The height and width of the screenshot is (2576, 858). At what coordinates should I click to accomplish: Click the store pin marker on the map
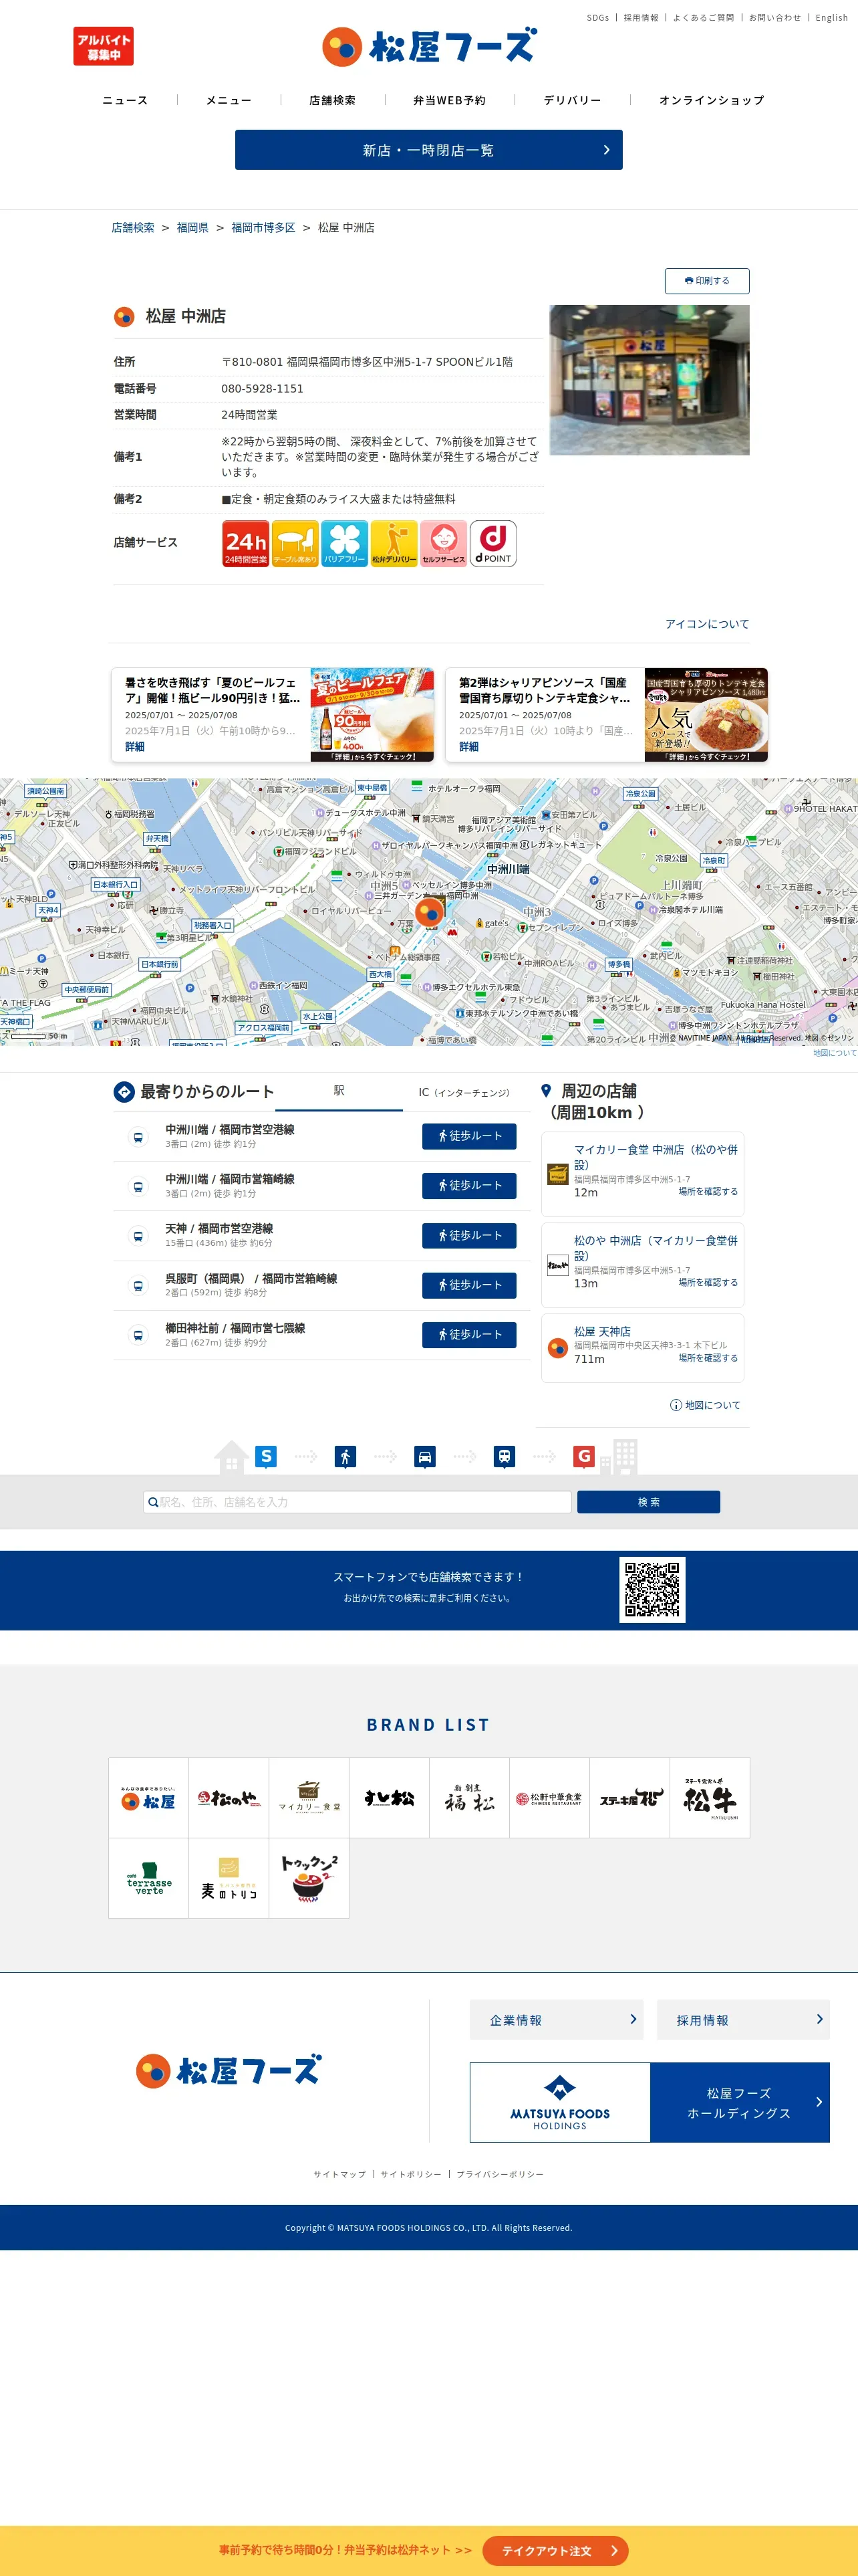pos(430,911)
